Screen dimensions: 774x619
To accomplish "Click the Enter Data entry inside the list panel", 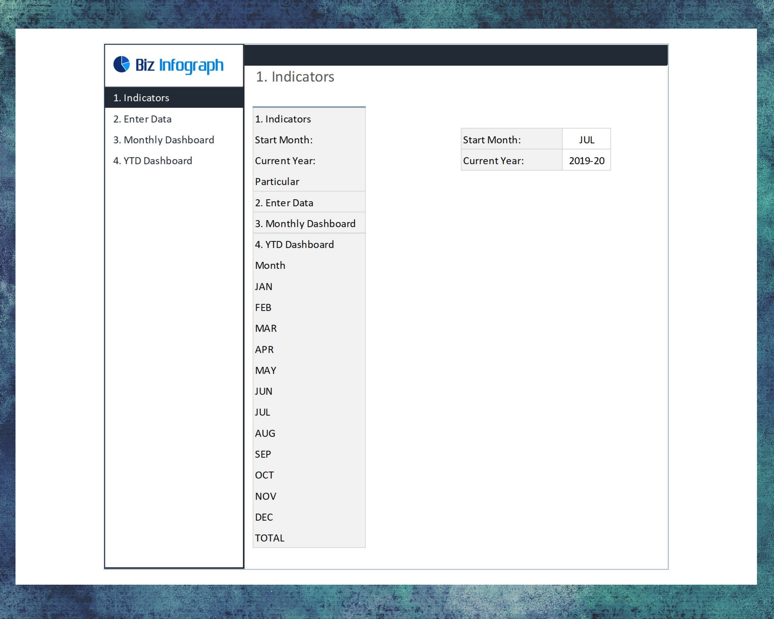I will [x=284, y=202].
